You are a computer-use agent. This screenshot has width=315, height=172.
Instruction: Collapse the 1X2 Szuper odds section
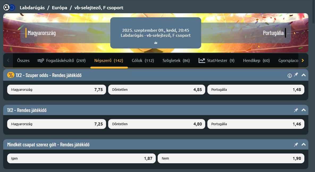pos(304,75)
